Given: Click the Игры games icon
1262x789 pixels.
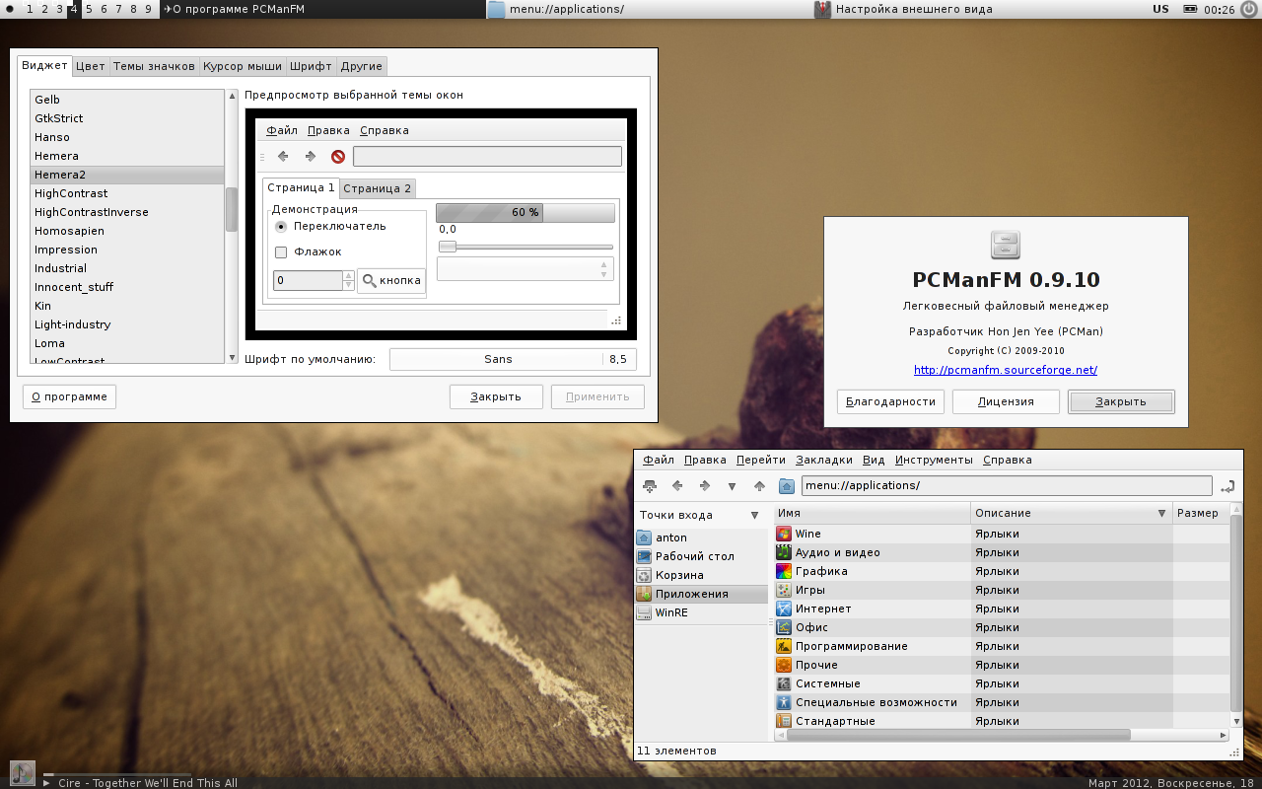Looking at the screenshot, I should point(784,590).
